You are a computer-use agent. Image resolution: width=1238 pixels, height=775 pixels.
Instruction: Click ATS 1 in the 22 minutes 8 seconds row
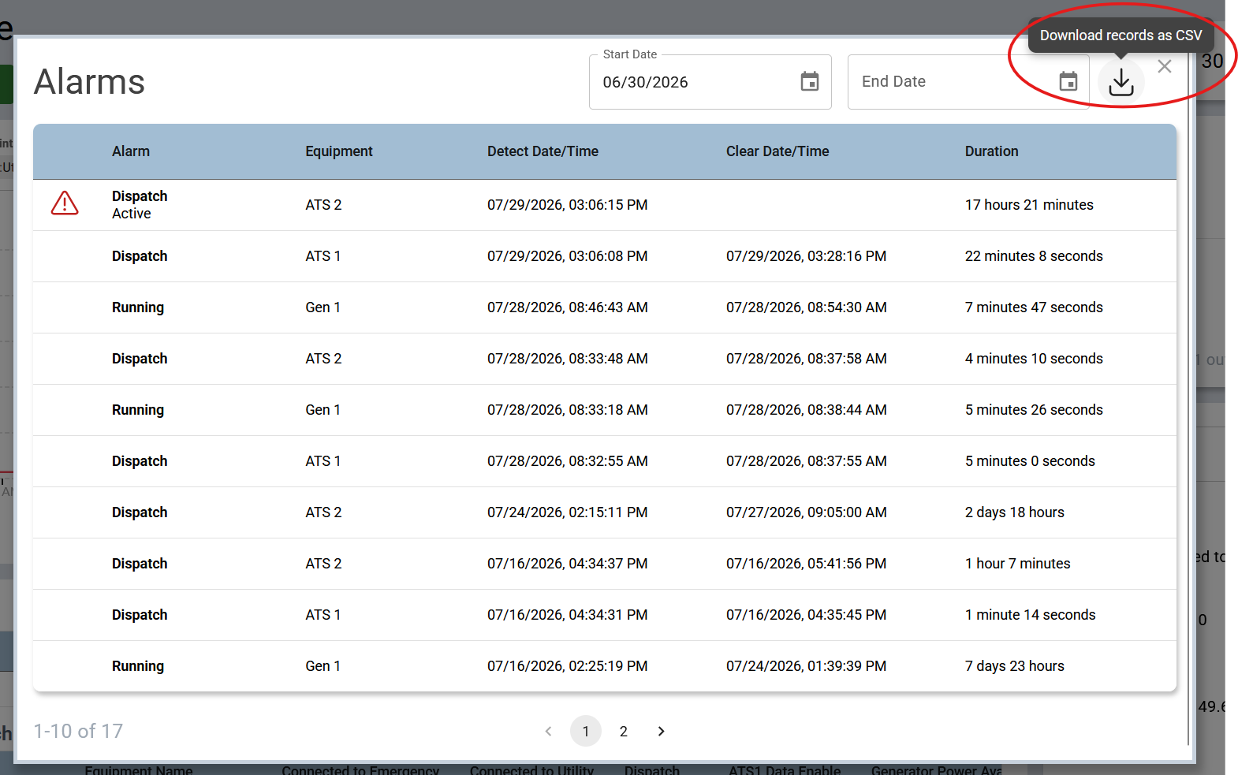click(x=323, y=256)
